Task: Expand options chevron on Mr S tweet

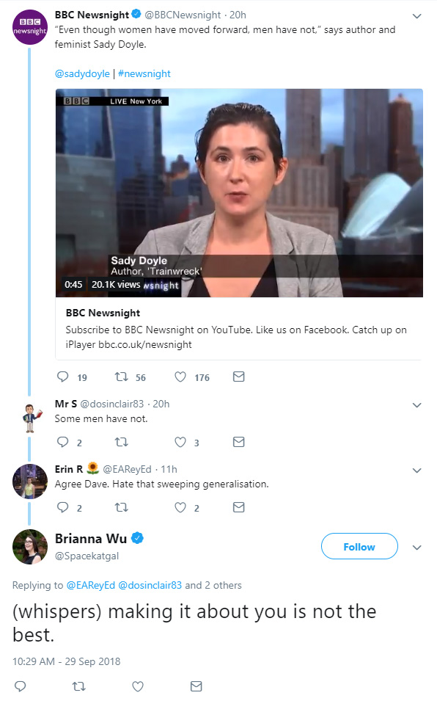Action: 417,405
